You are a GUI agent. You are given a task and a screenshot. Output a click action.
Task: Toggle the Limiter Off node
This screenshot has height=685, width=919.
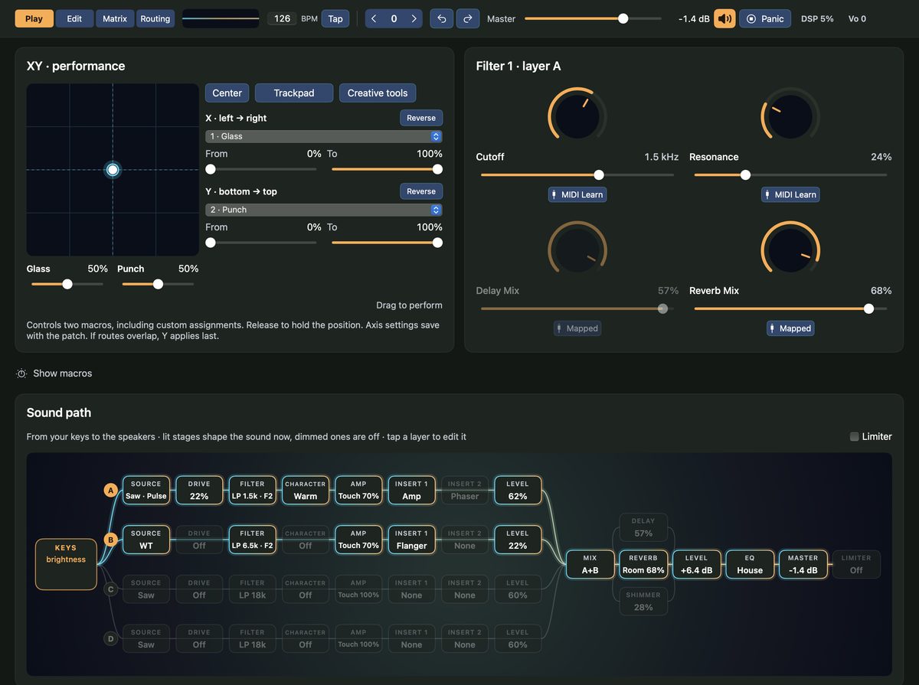(856, 564)
